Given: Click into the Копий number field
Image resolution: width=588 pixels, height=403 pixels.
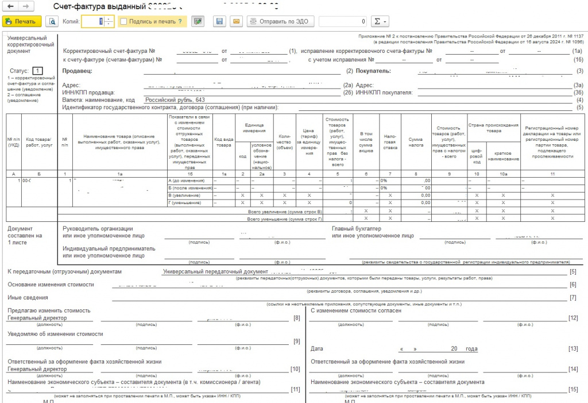Looking at the screenshot, I should click(92, 21).
